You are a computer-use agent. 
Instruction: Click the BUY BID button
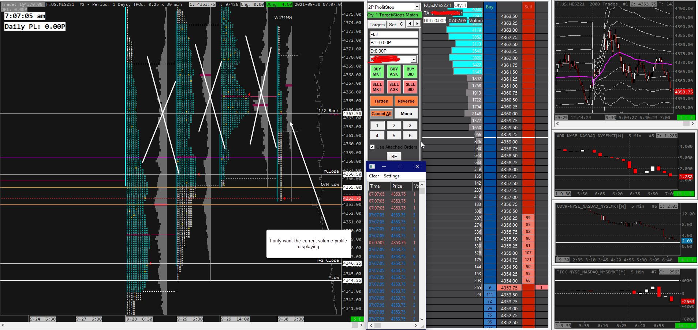coord(410,72)
